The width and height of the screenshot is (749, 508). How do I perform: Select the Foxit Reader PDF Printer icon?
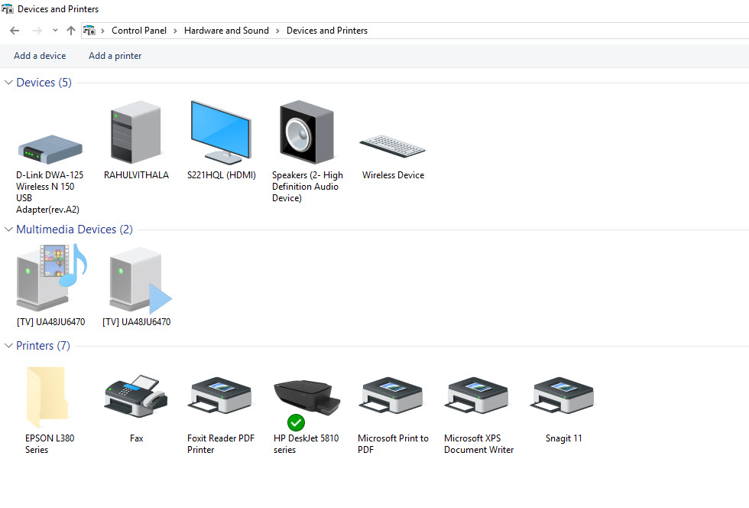(x=221, y=396)
